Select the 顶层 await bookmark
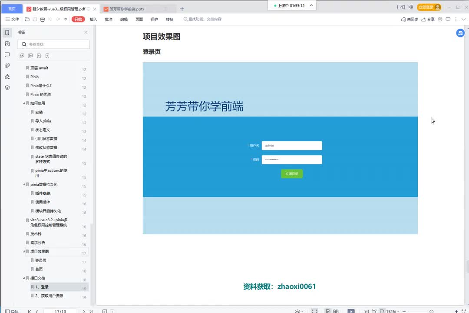 [39, 68]
